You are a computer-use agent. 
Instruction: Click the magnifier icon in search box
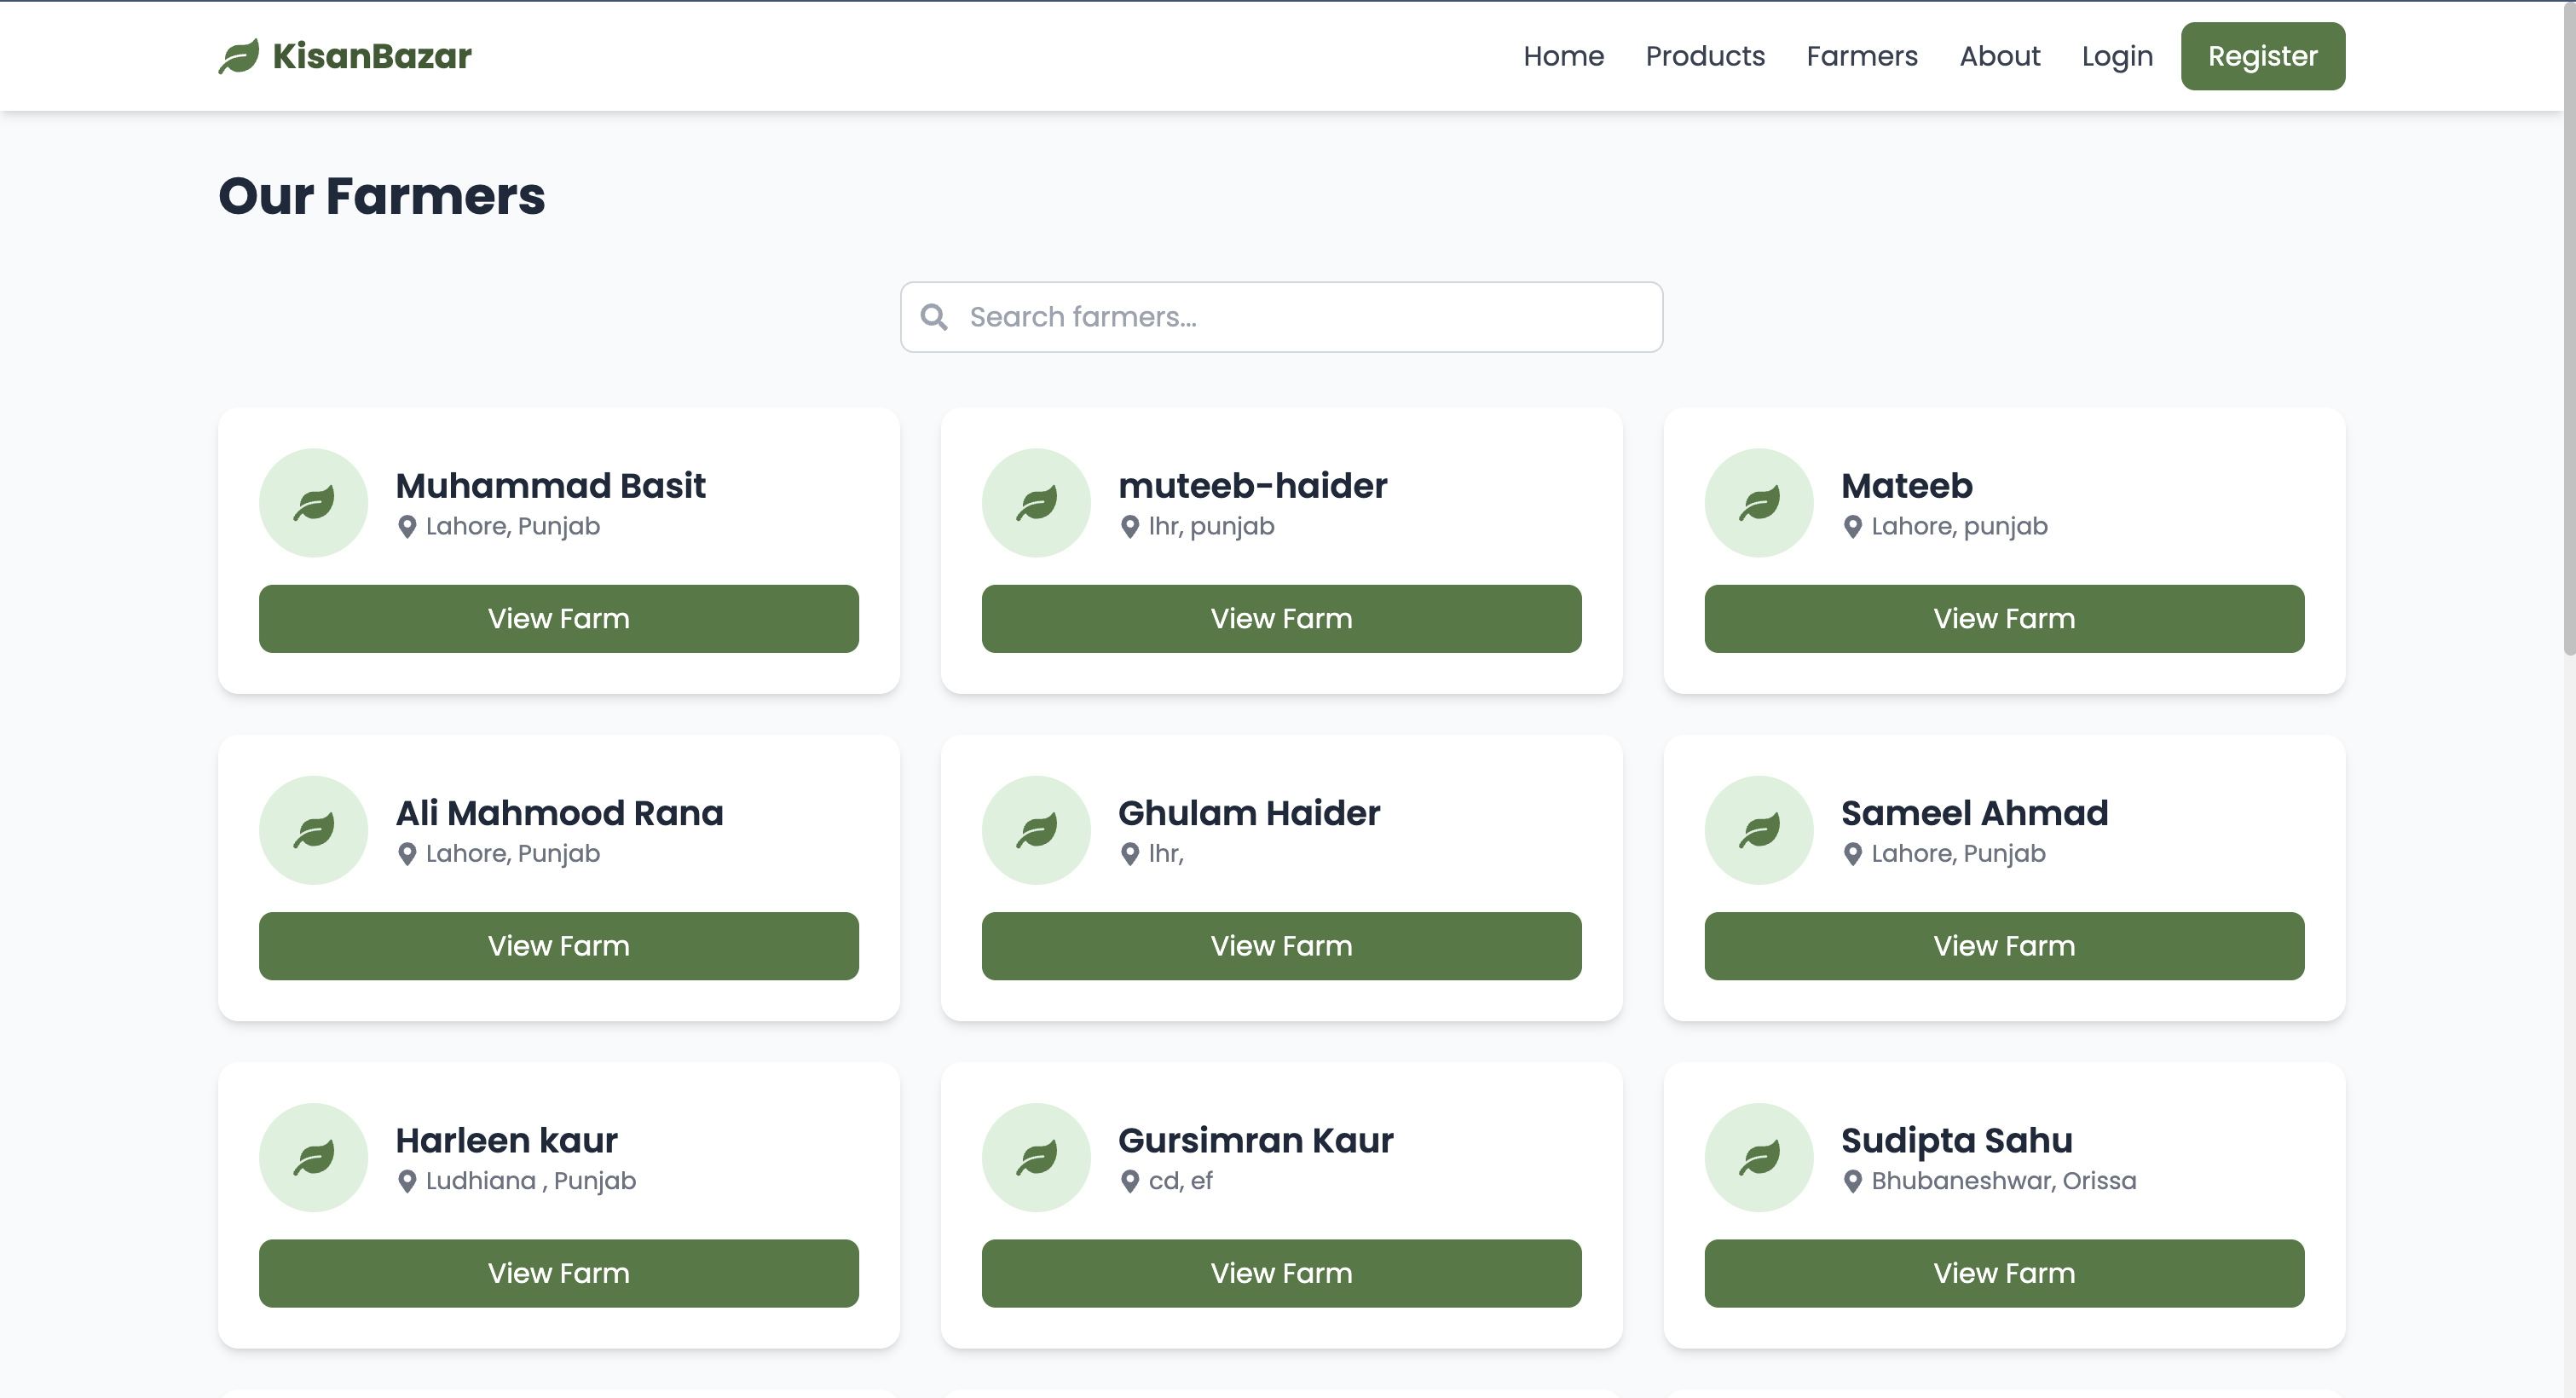coord(934,317)
